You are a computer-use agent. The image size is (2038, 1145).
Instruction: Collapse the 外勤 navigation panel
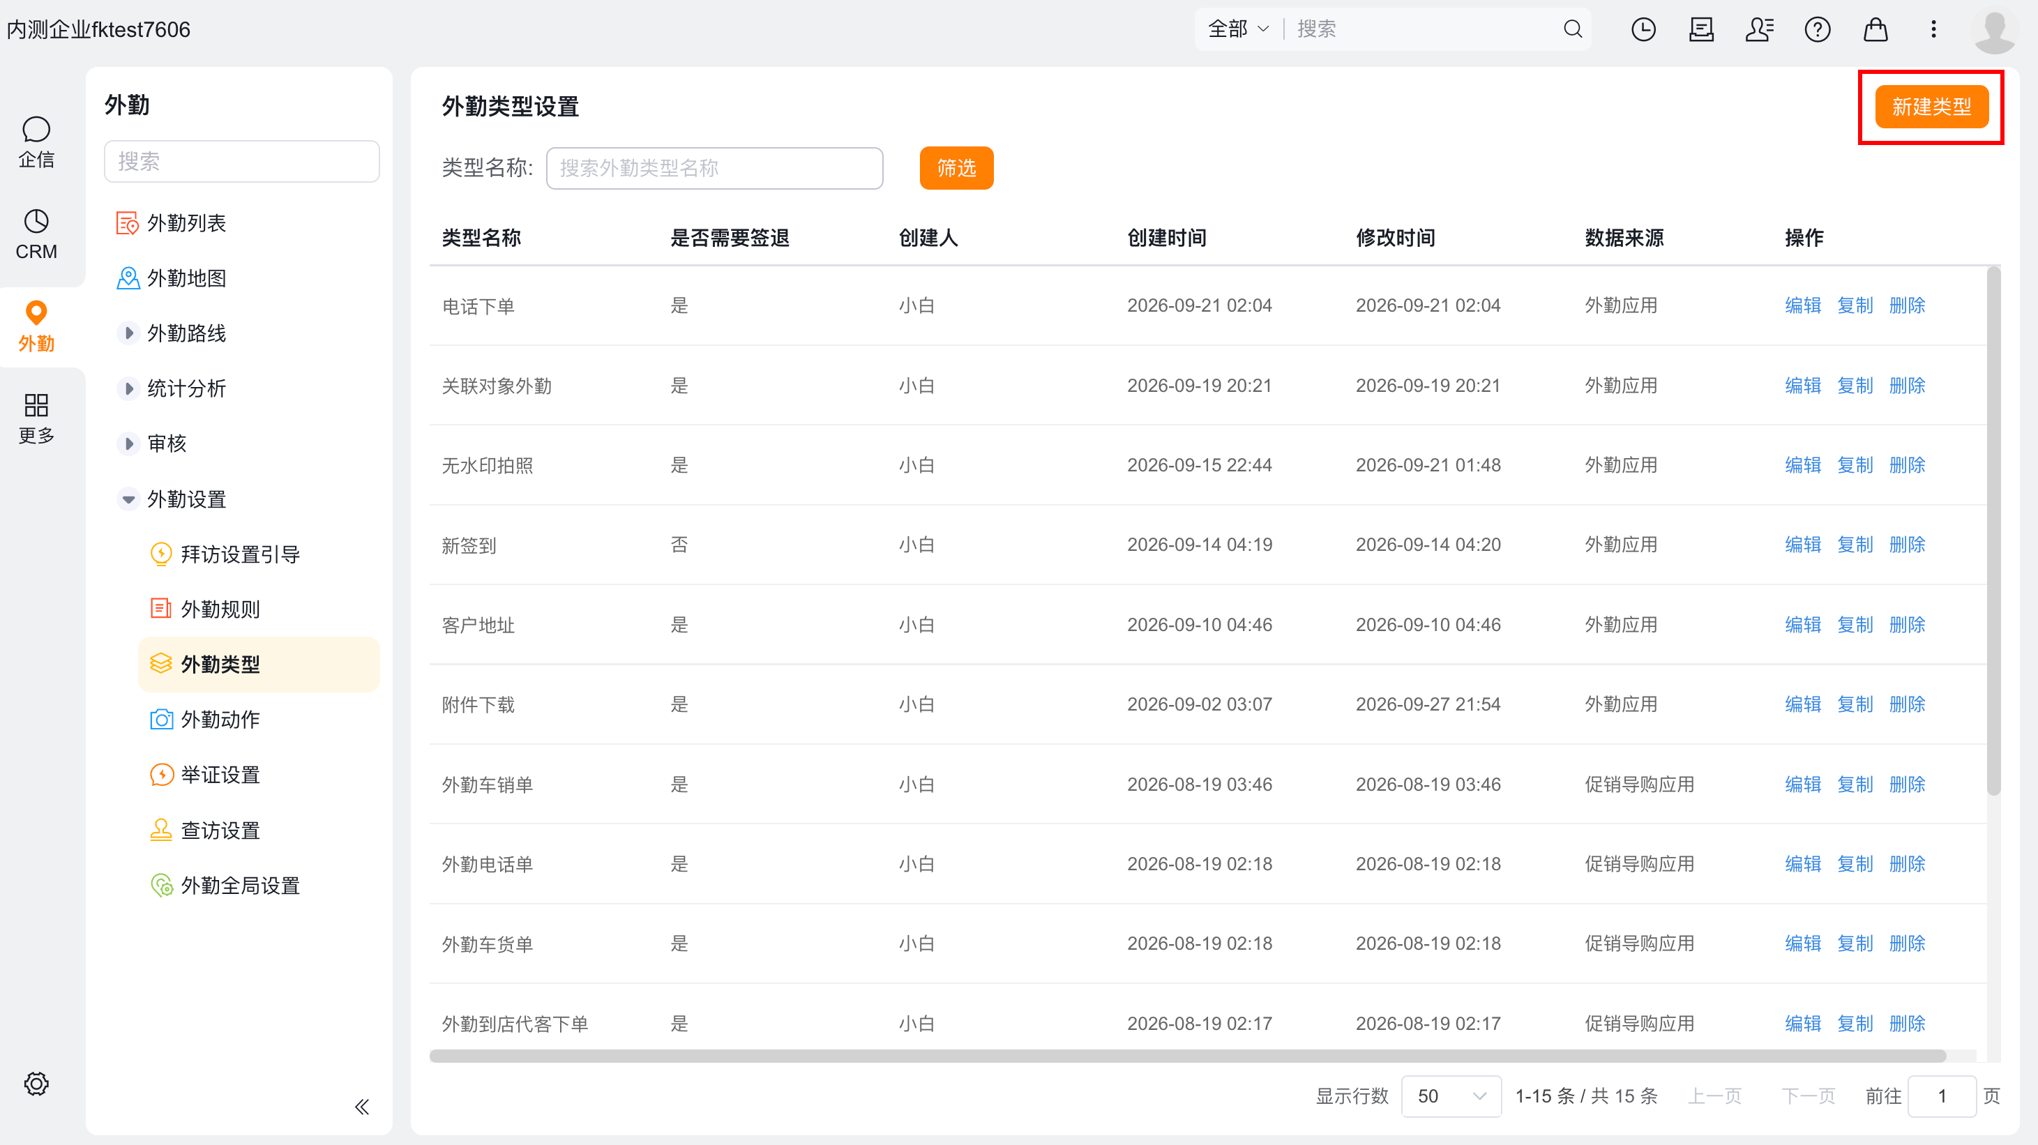pos(361,1107)
